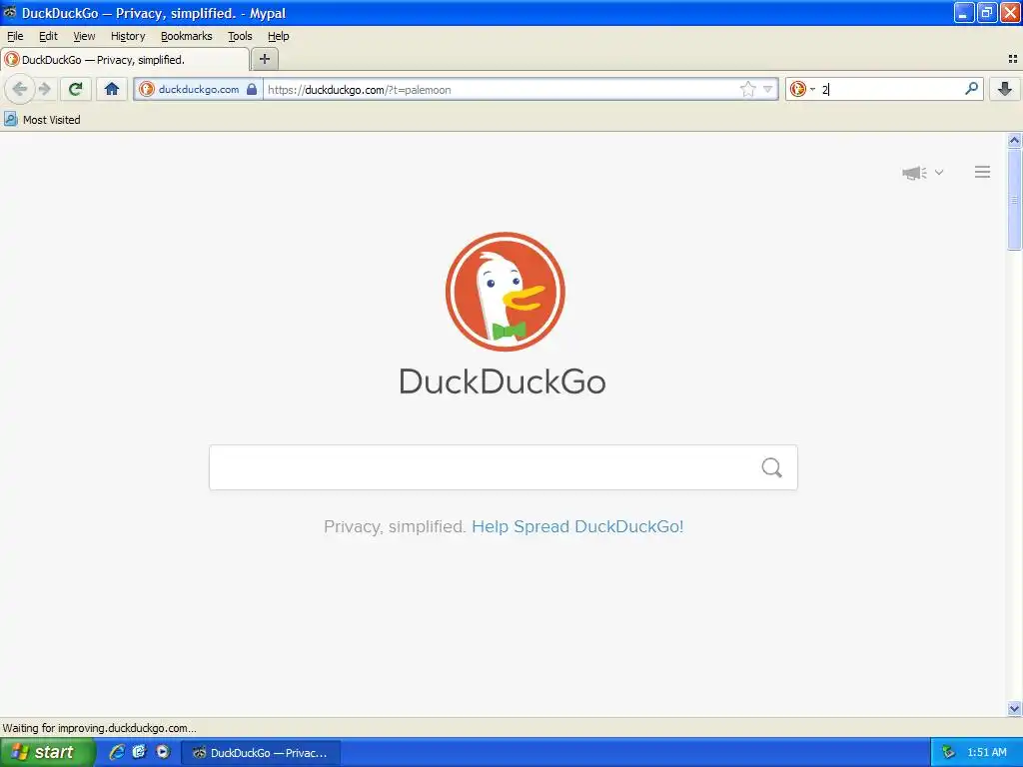The height and width of the screenshot is (767, 1023).
Task: Click the 1:51 AM taskbar clock
Action: (986, 753)
